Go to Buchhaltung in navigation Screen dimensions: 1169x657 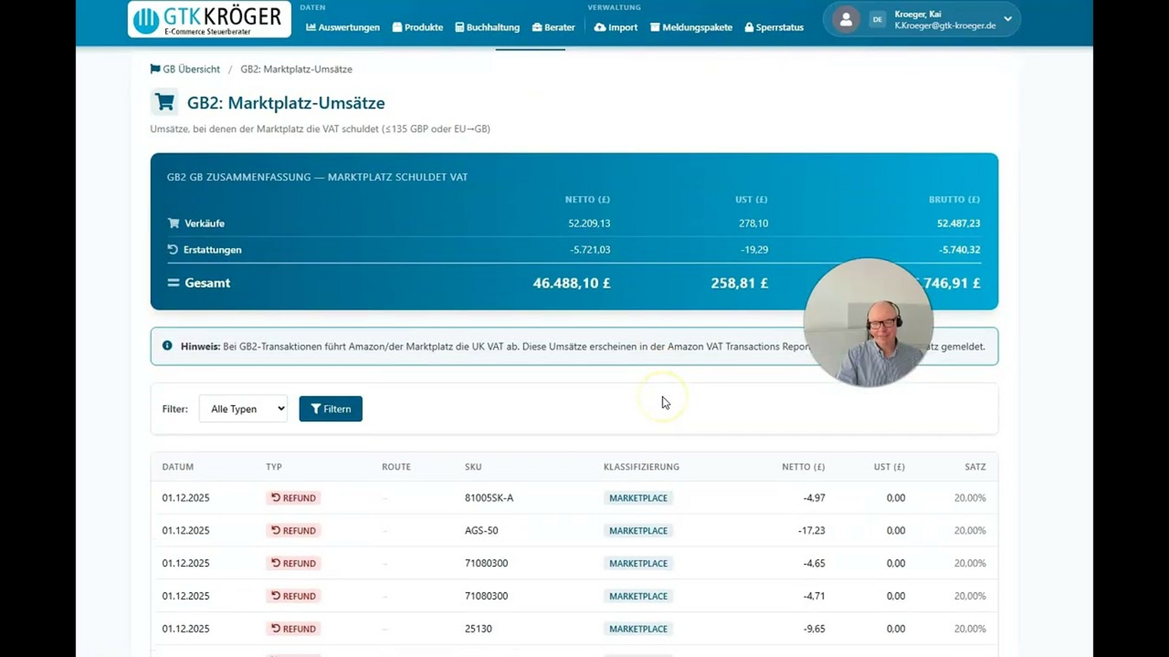[x=487, y=27]
